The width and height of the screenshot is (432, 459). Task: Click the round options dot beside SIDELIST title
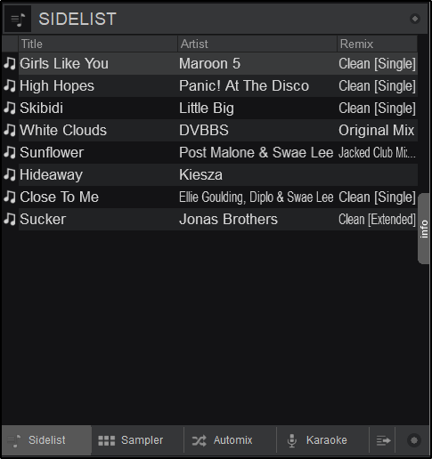click(x=415, y=19)
